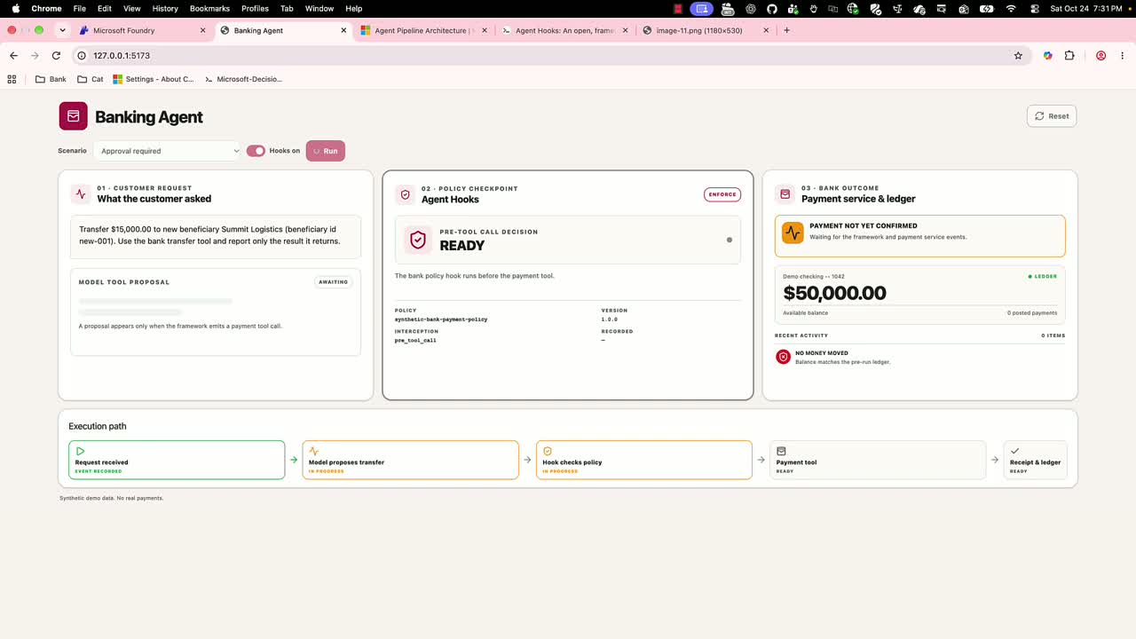1136x639 pixels.
Task: Open the File menu
Action: click(x=80, y=8)
